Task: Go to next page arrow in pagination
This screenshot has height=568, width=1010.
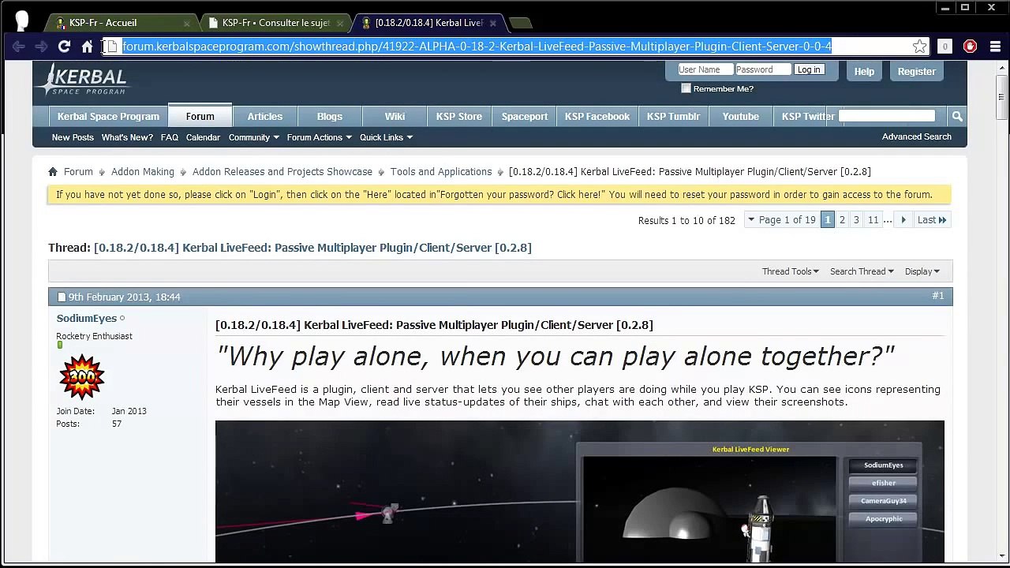Action: click(x=903, y=220)
